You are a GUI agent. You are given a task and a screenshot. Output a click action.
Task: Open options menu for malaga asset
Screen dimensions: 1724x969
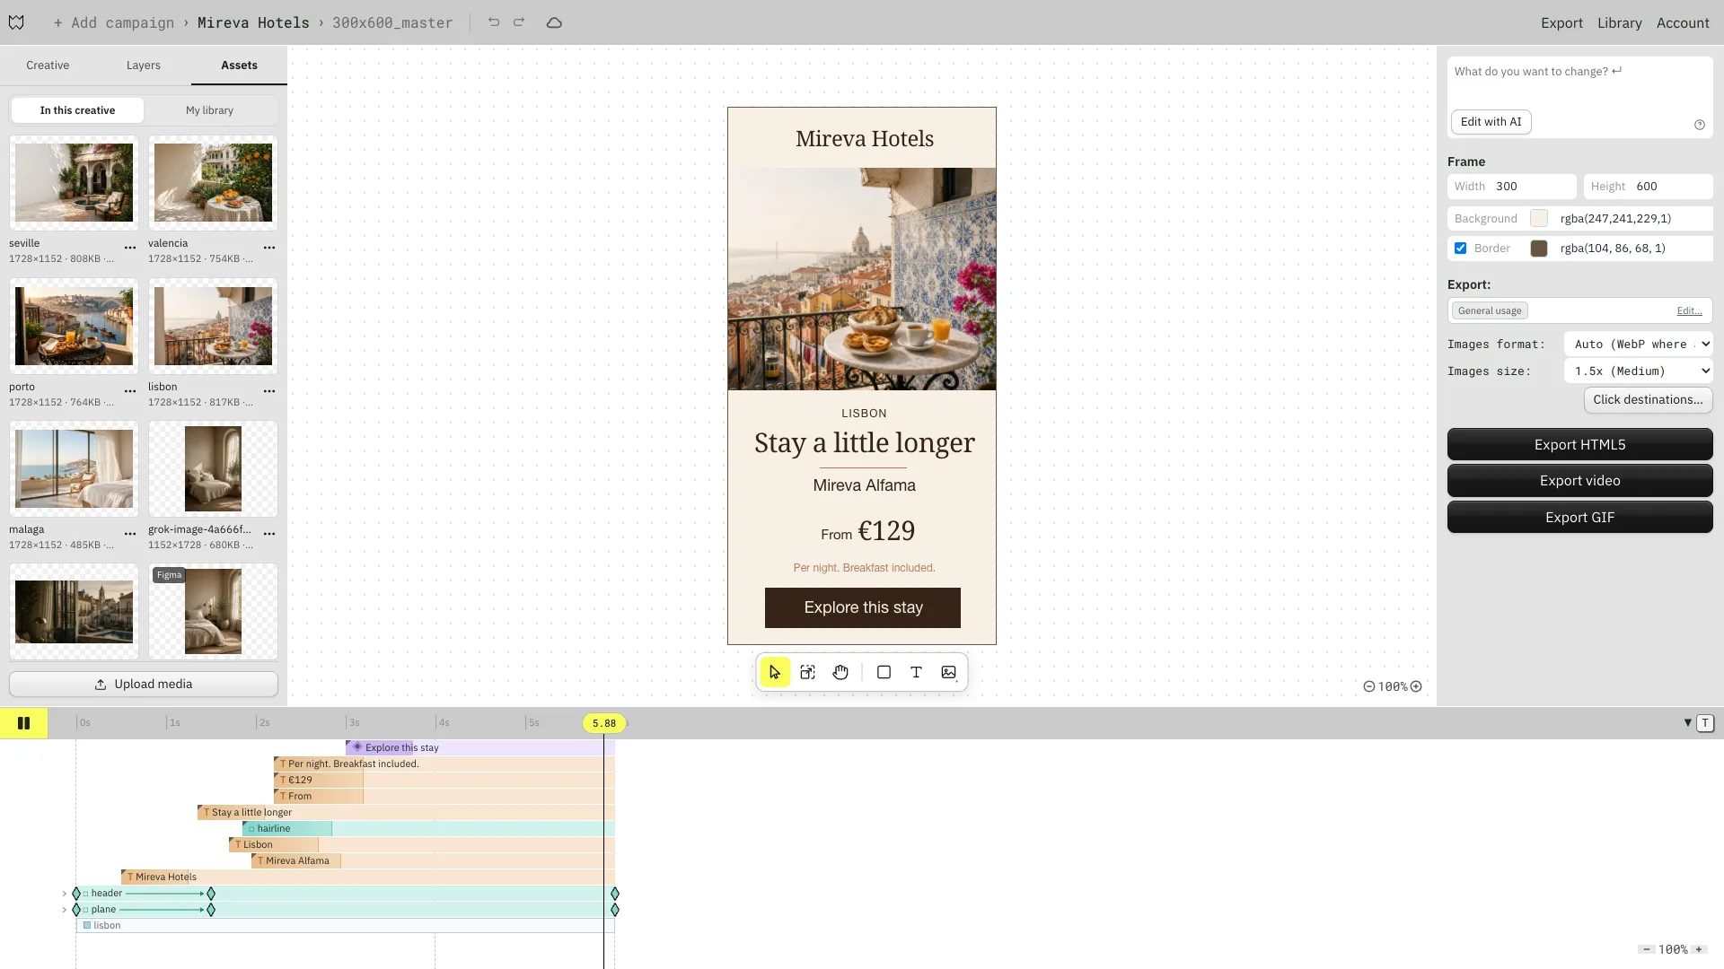click(x=130, y=534)
